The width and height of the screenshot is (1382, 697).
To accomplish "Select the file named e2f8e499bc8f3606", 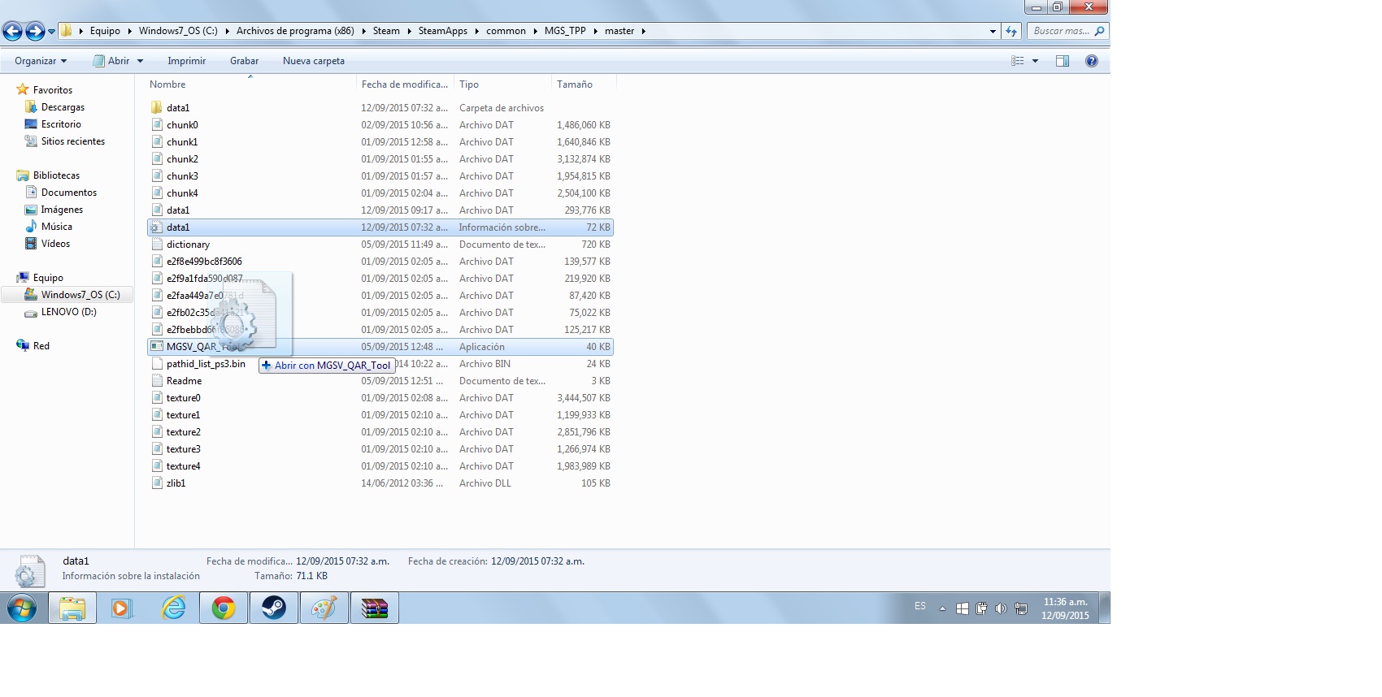I will [x=204, y=262].
